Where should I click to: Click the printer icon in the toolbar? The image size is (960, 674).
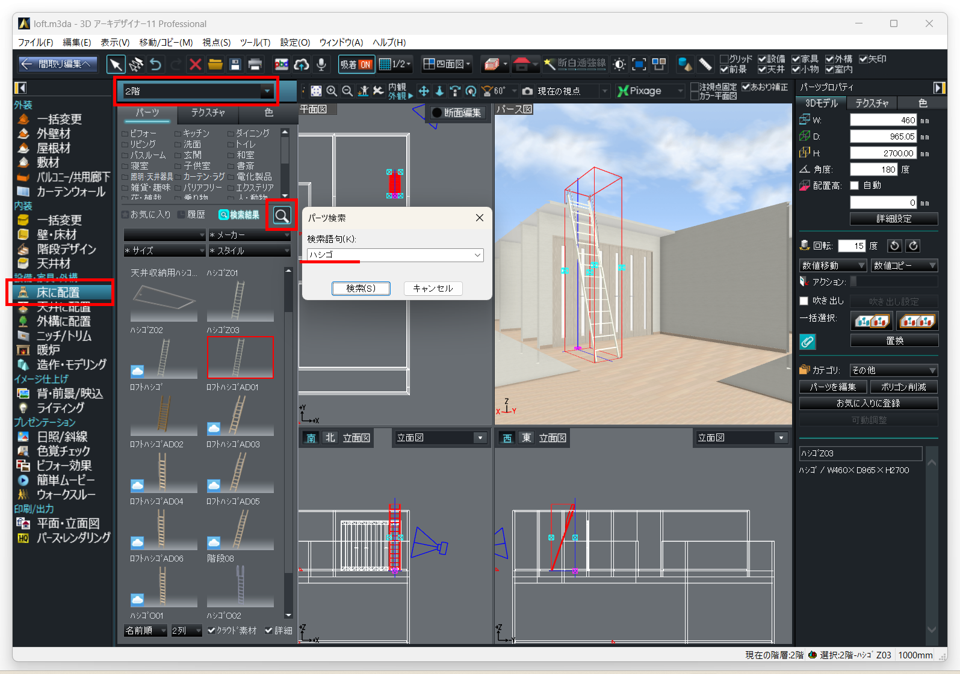click(255, 64)
